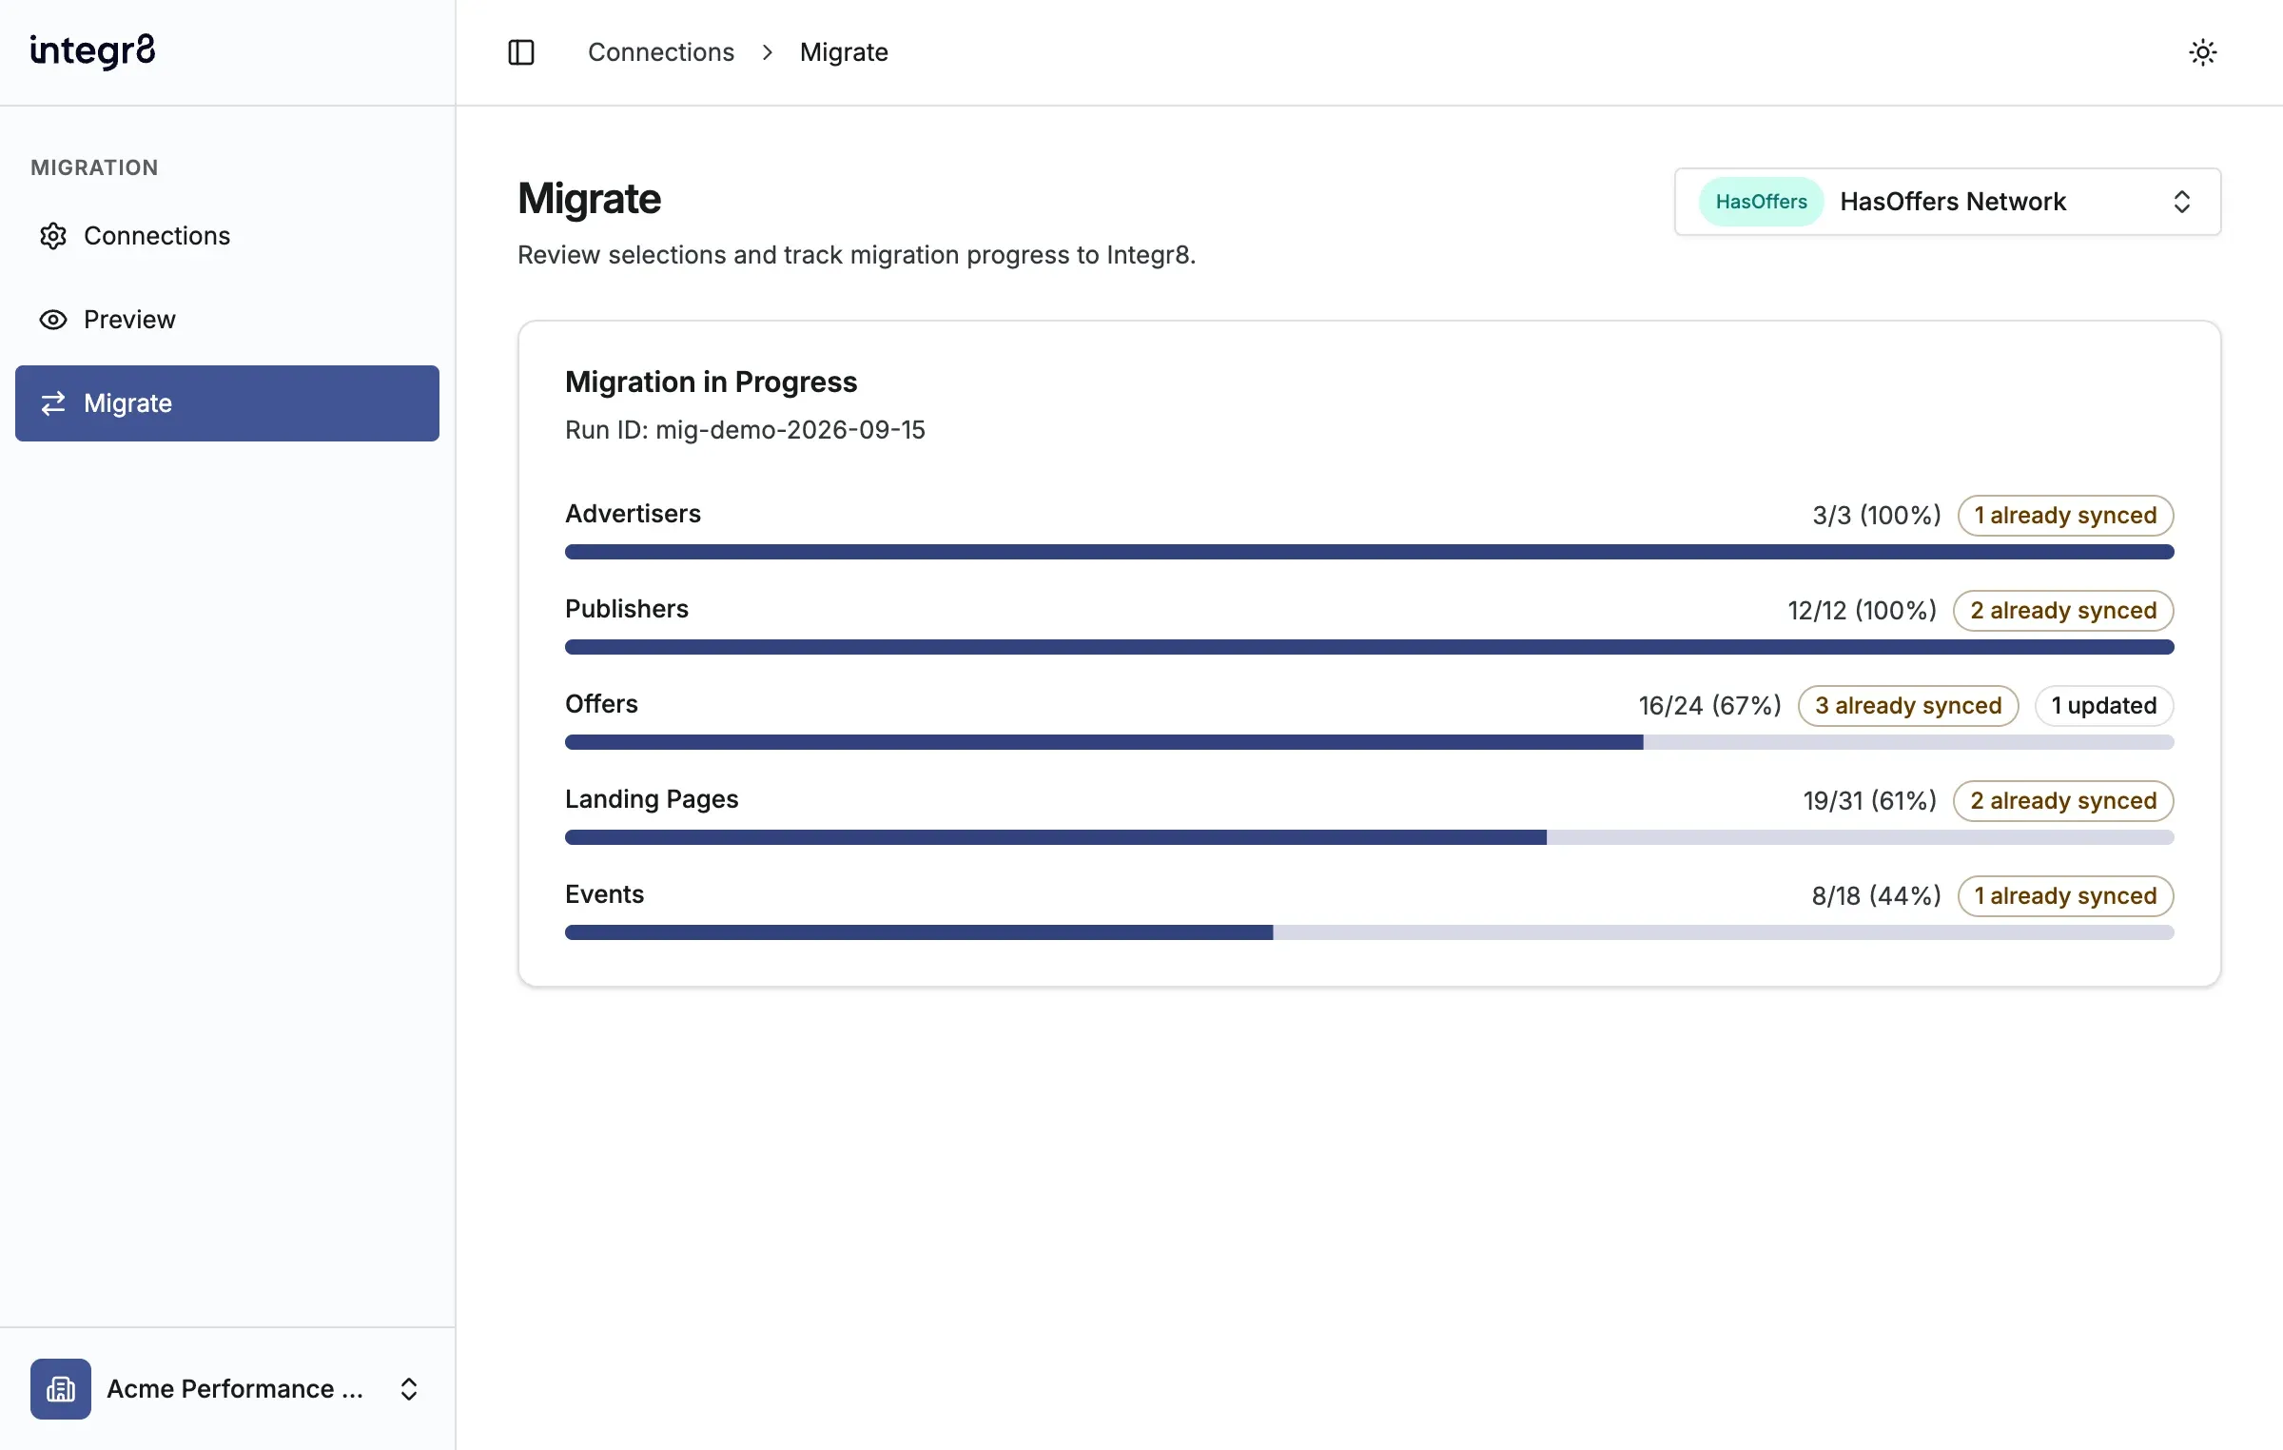This screenshot has width=2283, height=1450.
Task: Click the '8/18 (44%)' count
Action: [x=1877, y=896]
